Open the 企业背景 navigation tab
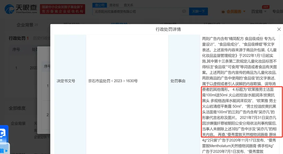This screenshot has height=154, width=283. pyautogui.click(x=27, y=25)
